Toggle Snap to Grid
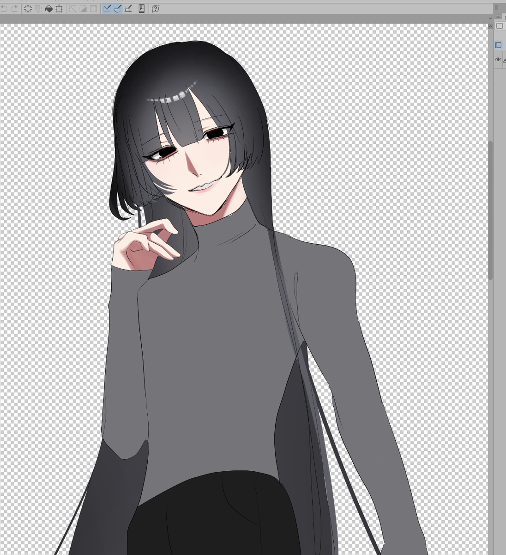 point(128,8)
